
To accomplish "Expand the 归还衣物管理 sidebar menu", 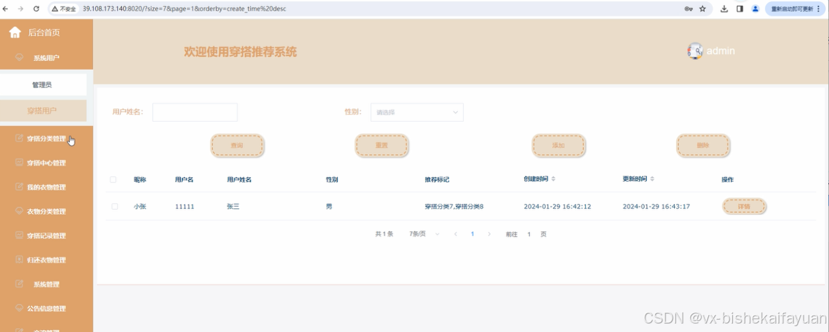I will point(46,259).
